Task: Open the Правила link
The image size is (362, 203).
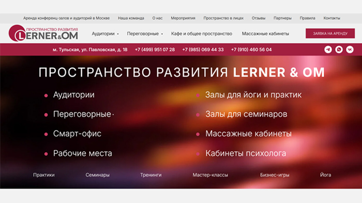Action: click(308, 18)
